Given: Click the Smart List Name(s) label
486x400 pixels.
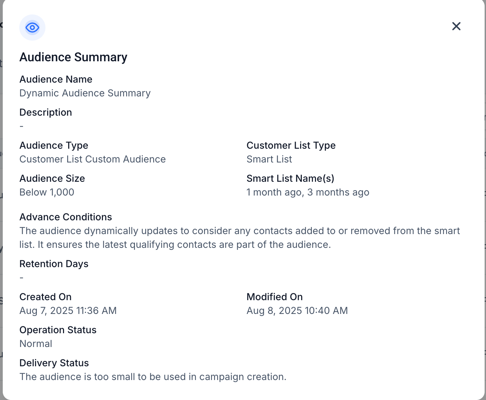Looking at the screenshot, I should (x=290, y=178).
